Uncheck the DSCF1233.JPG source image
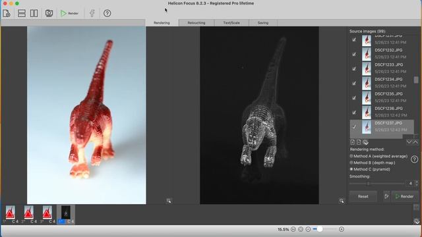 354,68
